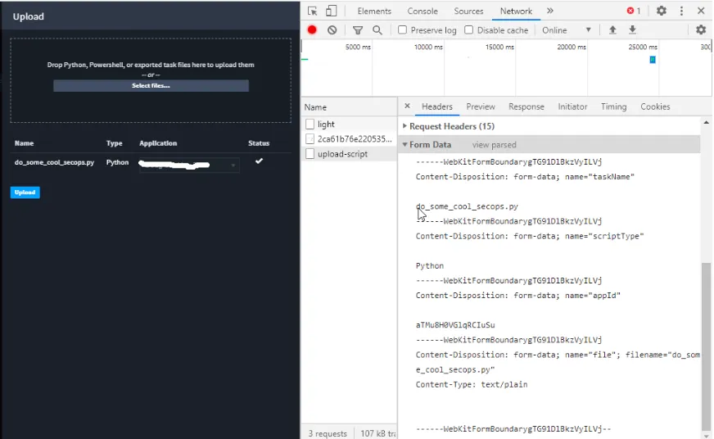Clear the network log
Viewport: 714px width, 439px height.
pyautogui.click(x=332, y=30)
